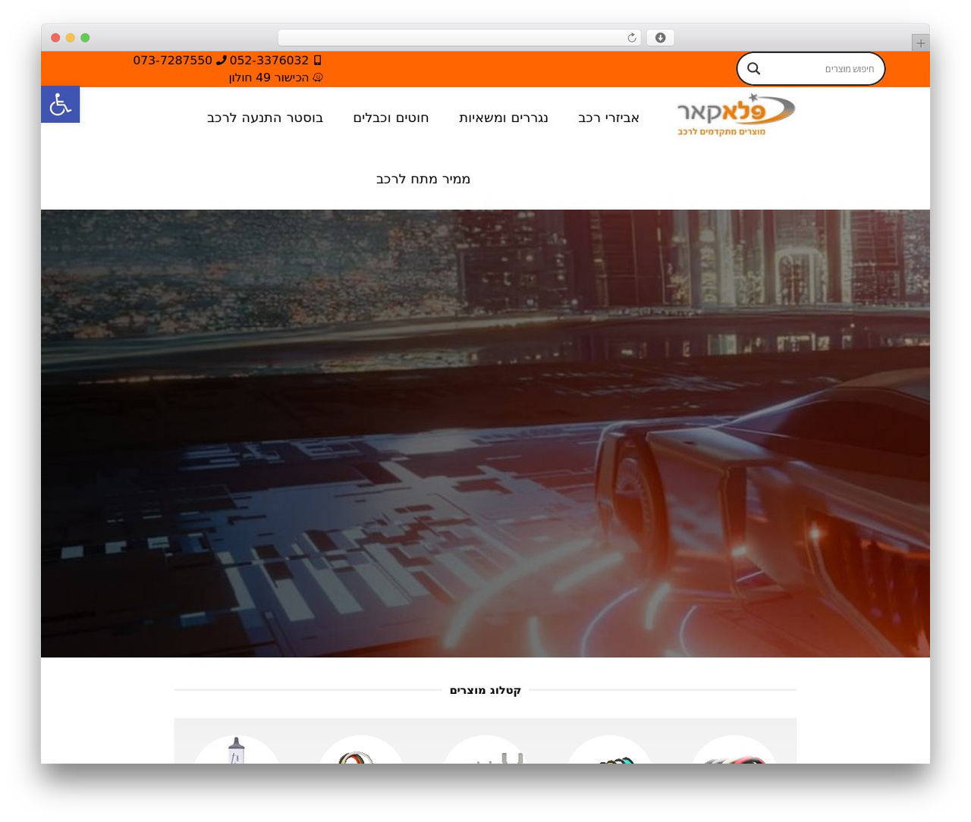Open the ממיר מתח לרכב menu item
Viewport: 971px width, 822px height.
click(423, 179)
